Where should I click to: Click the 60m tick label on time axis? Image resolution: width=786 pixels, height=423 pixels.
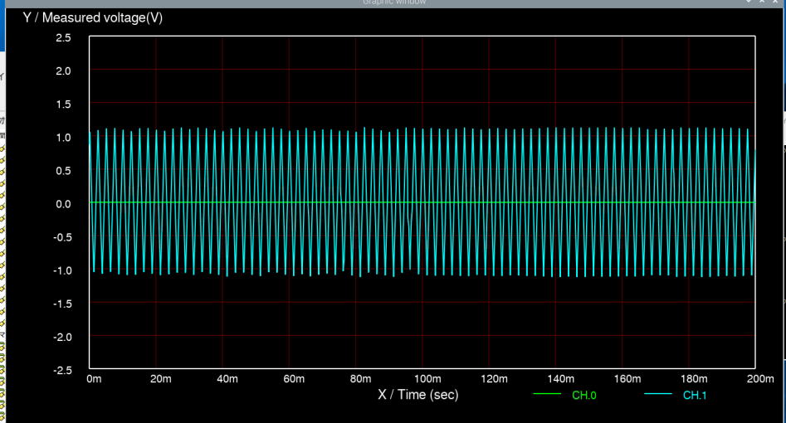pos(294,379)
